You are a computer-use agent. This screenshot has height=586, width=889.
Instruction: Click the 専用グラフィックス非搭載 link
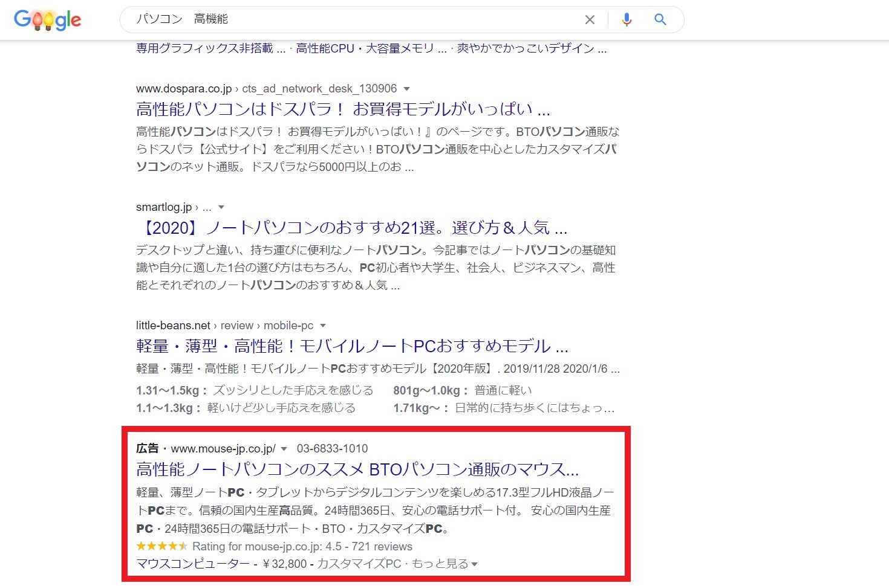(x=211, y=48)
